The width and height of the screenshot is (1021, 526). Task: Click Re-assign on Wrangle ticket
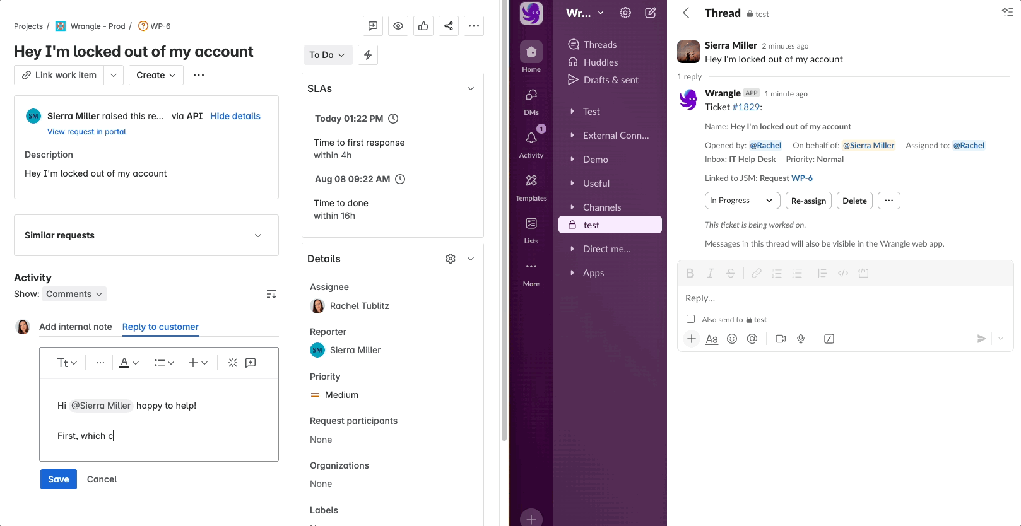(808, 201)
